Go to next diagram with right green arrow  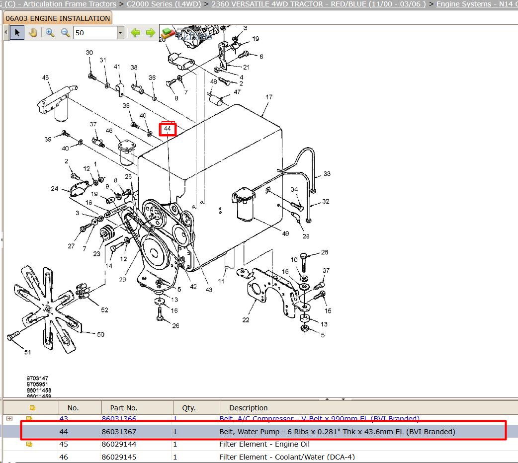[151, 32]
